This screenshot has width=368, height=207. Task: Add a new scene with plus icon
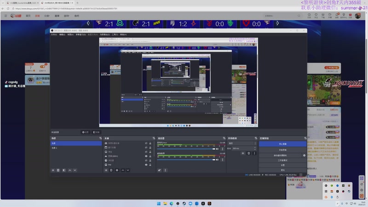pyautogui.click(x=53, y=170)
